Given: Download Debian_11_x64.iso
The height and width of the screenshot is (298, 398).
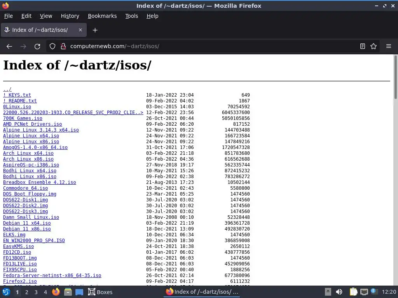Looking at the screenshot, I should [x=27, y=223].
